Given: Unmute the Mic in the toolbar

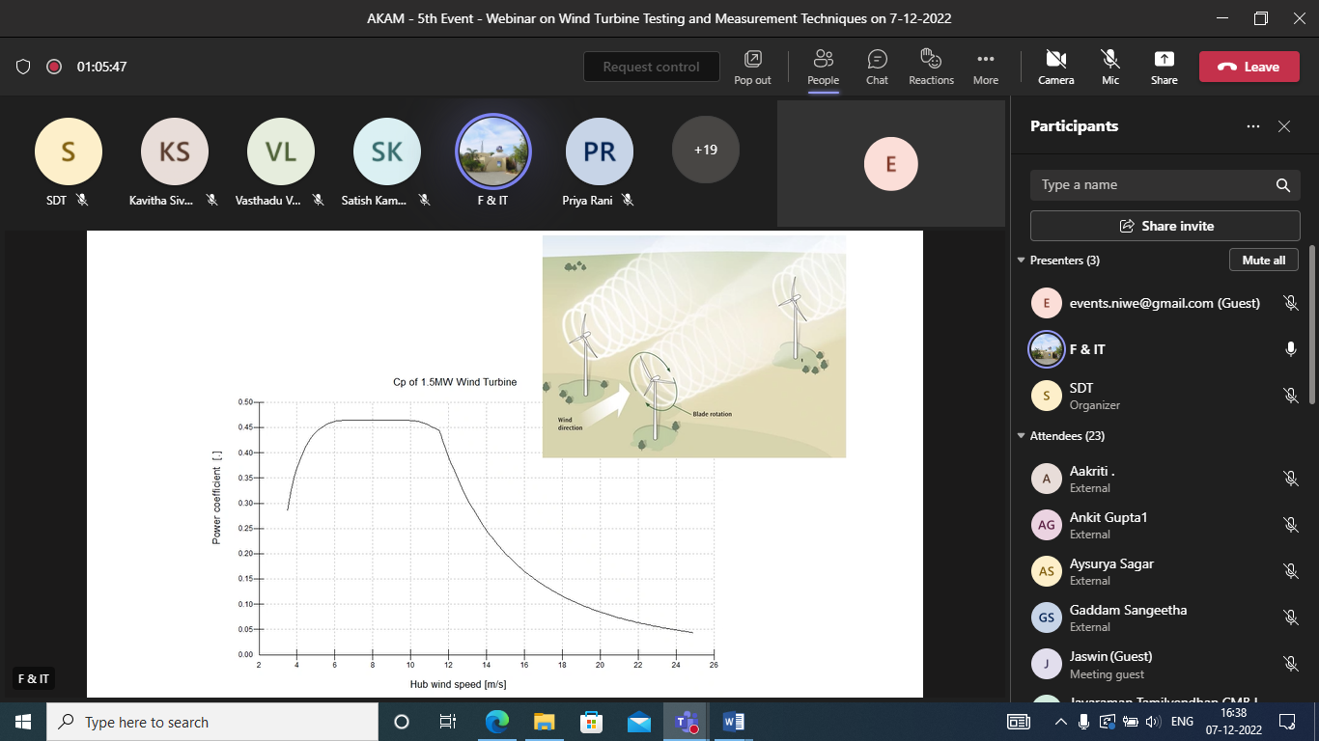Looking at the screenshot, I should tap(1110, 67).
